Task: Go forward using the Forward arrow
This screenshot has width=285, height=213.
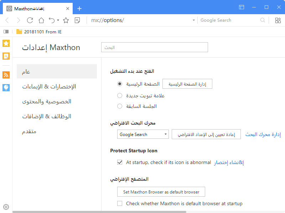Action: coord(19,20)
